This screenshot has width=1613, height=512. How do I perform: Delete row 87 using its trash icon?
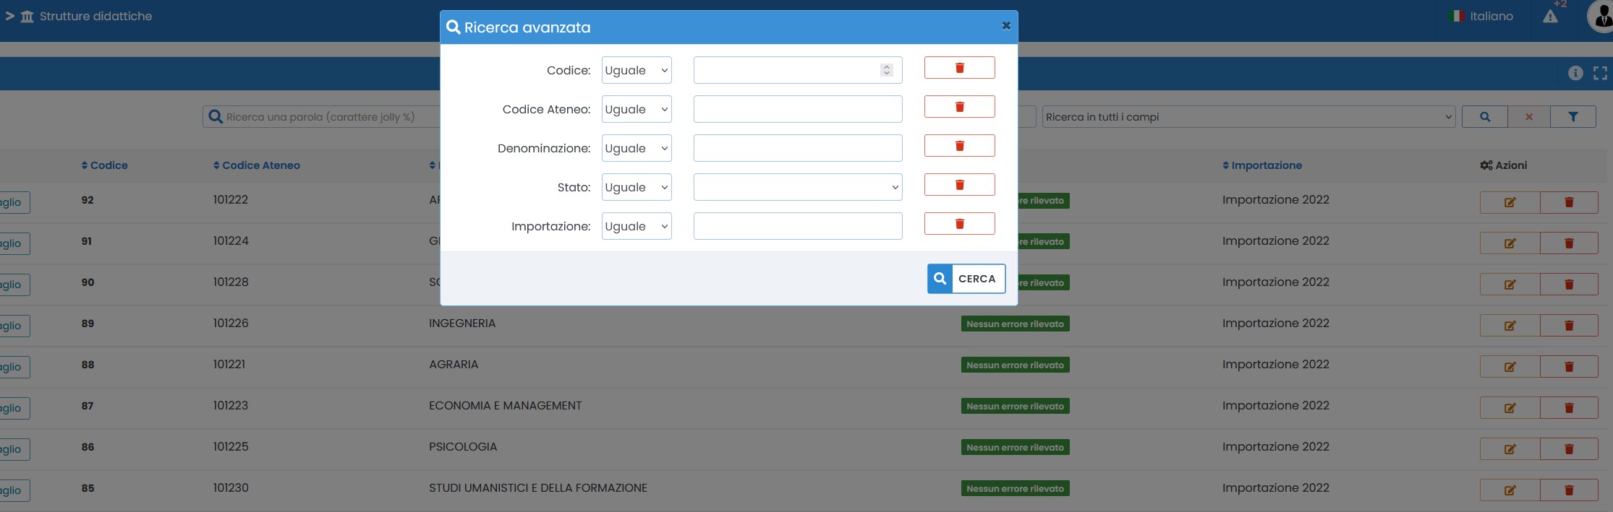[1569, 408]
